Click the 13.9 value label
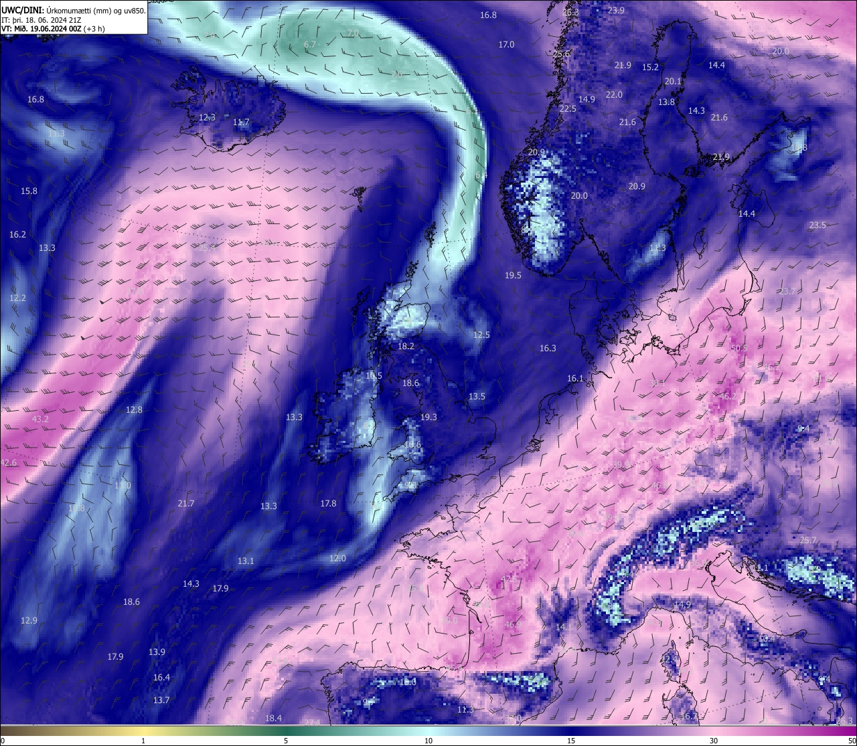Screen dimensions: 857x746 tap(157, 652)
